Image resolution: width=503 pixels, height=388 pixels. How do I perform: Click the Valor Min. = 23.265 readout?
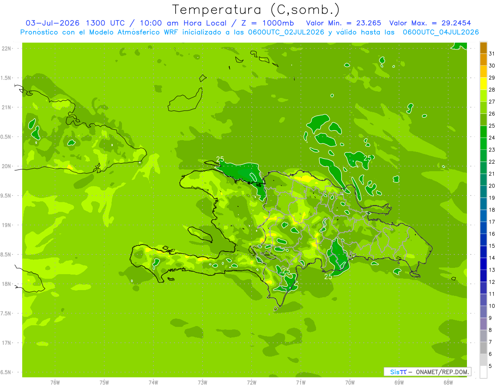pyautogui.click(x=344, y=23)
